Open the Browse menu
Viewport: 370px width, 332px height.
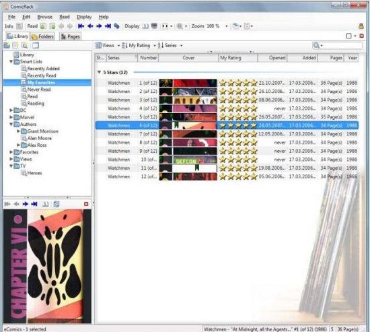click(x=45, y=17)
